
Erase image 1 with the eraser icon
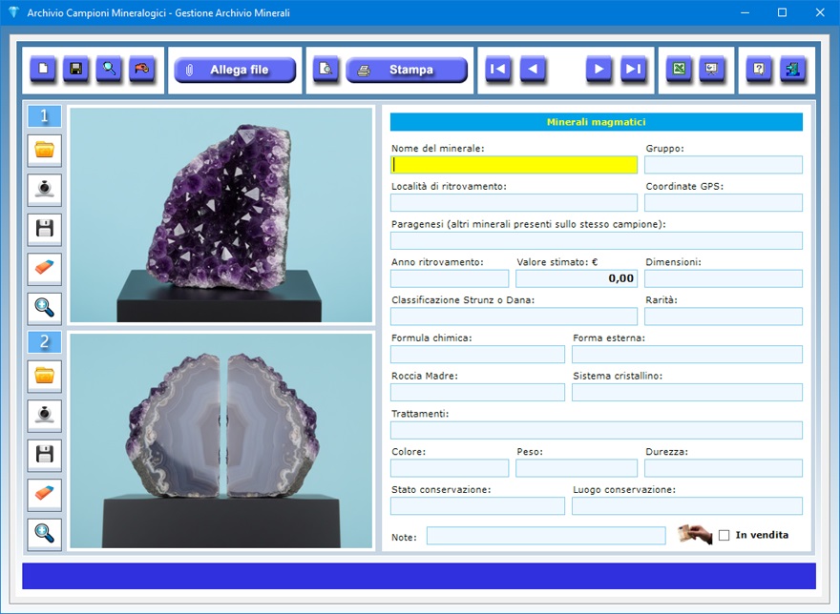(45, 269)
